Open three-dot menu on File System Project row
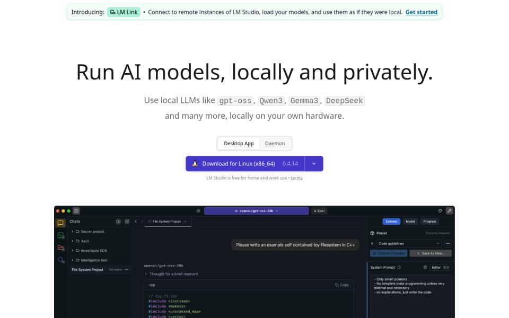 (x=127, y=270)
